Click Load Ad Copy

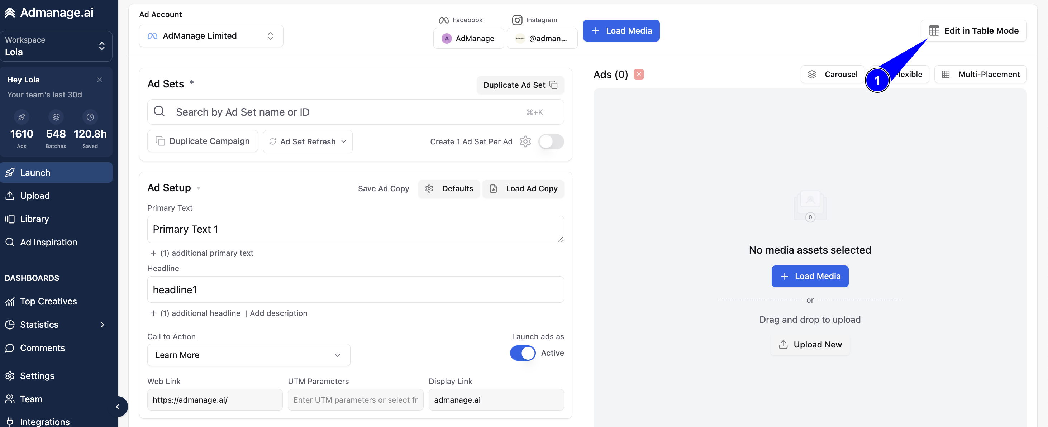pyautogui.click(x=523, y=189)
